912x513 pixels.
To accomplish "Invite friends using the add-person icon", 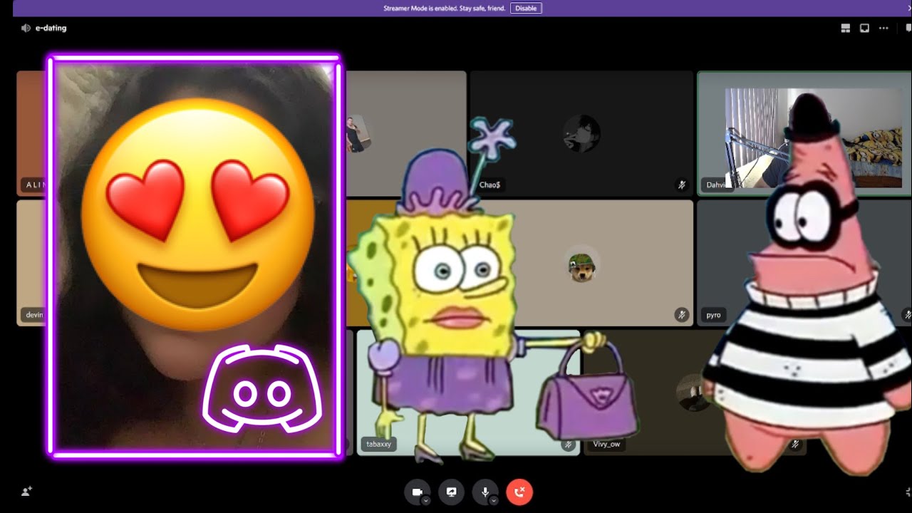I will 26,492.
